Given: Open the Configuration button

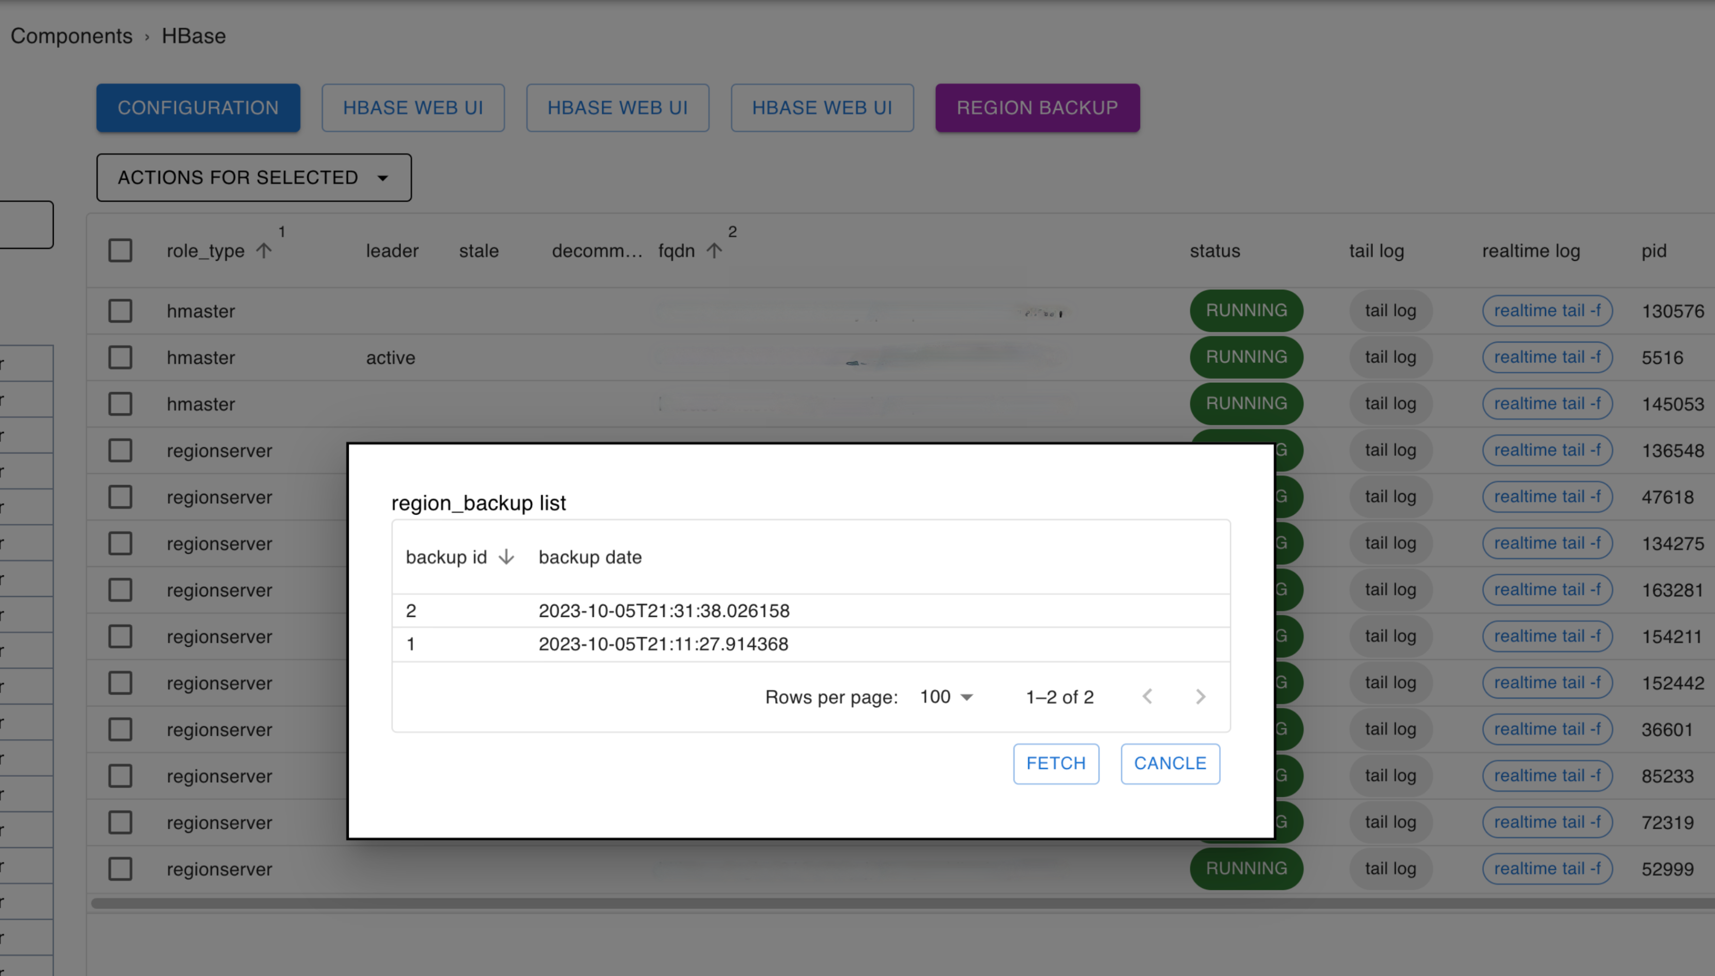Looking at the screenshot, I should coord(198,108).
